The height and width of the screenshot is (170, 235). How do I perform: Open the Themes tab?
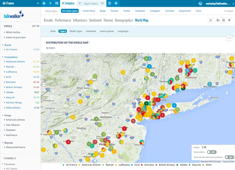tap(108, 20)
